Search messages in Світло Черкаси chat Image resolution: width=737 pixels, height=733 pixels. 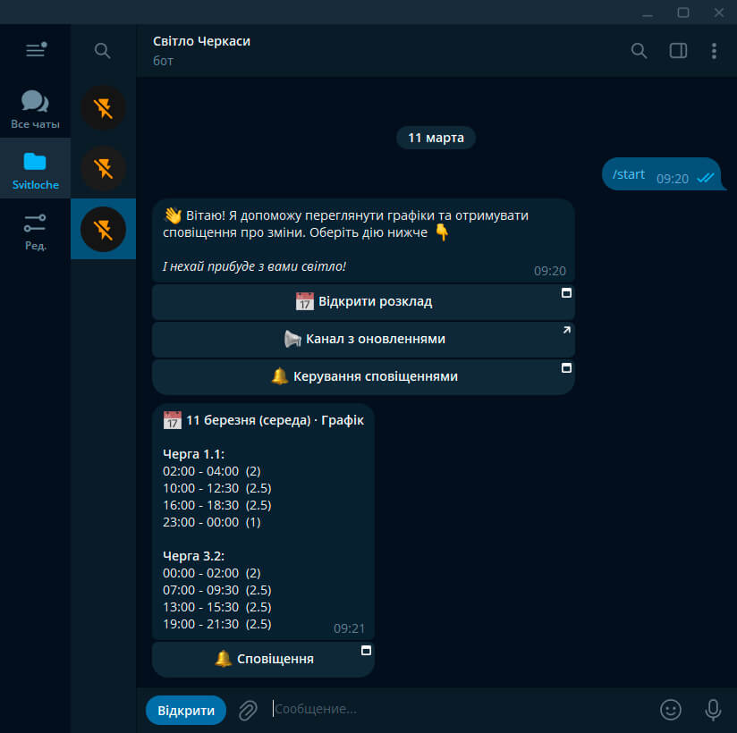point(639,51)
